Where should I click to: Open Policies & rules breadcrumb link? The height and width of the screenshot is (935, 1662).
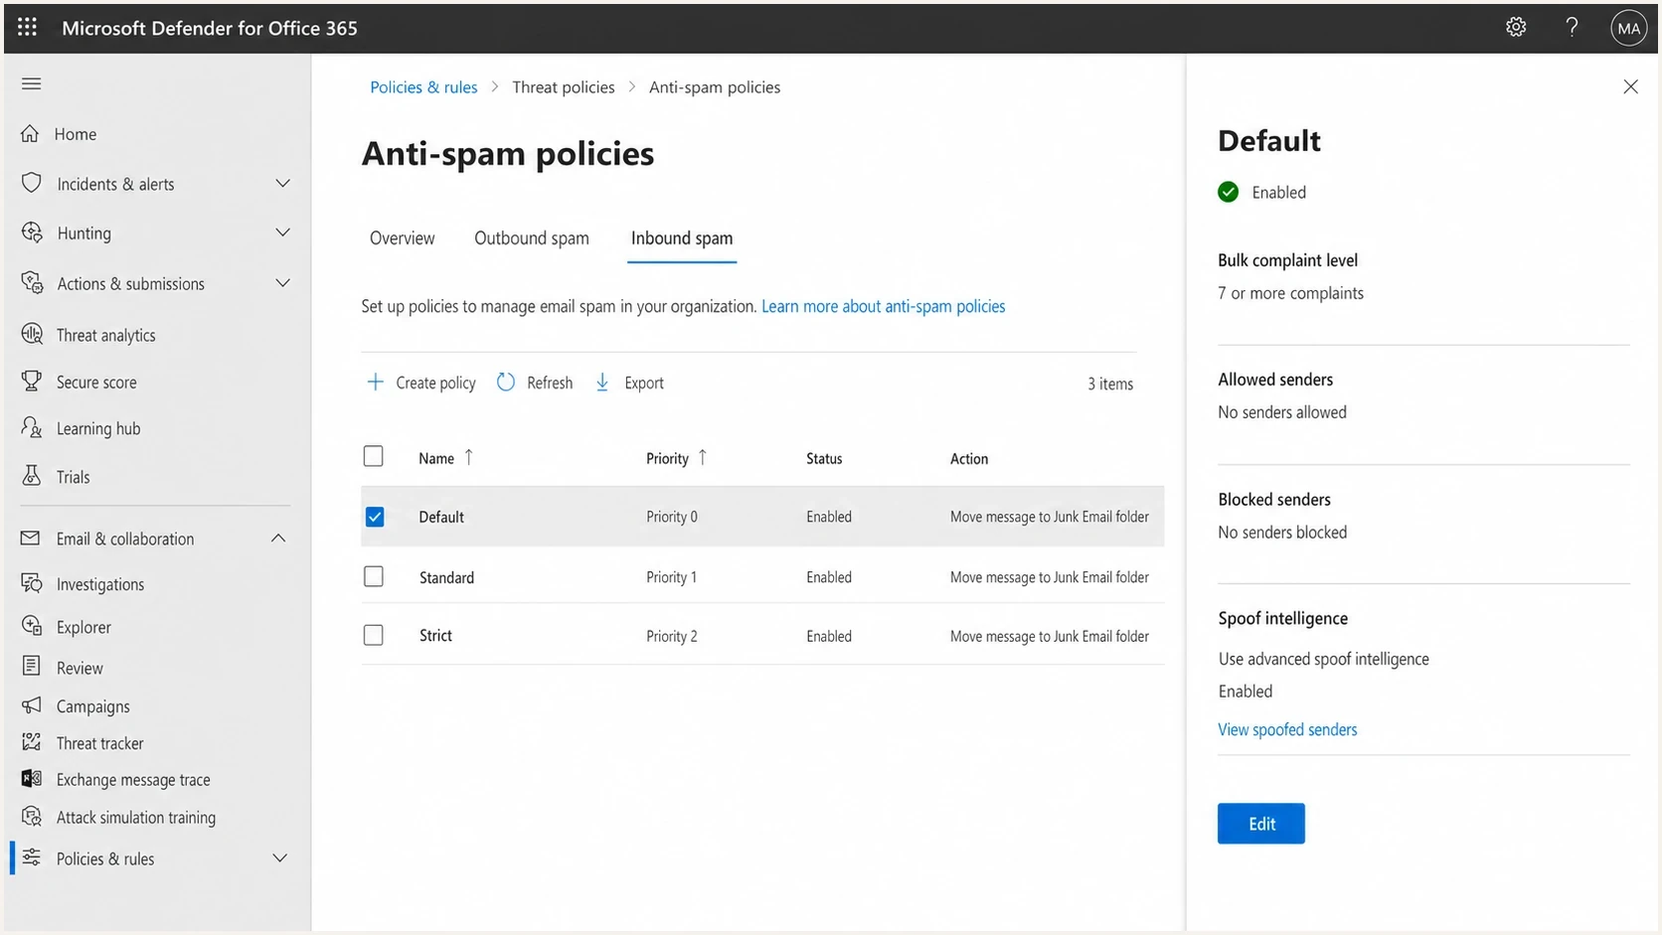coord(423,87)
